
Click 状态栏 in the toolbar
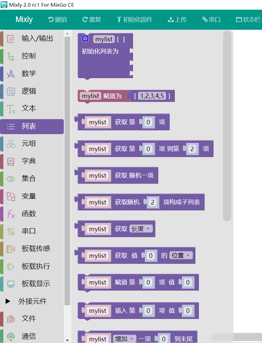[x=248, y=20]
